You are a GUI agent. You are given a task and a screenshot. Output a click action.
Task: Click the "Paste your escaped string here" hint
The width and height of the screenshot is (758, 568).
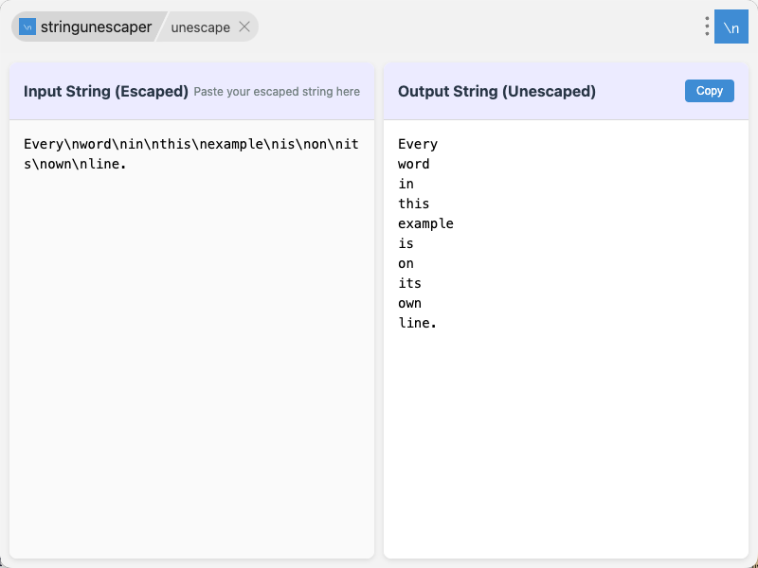coord(277,92)
